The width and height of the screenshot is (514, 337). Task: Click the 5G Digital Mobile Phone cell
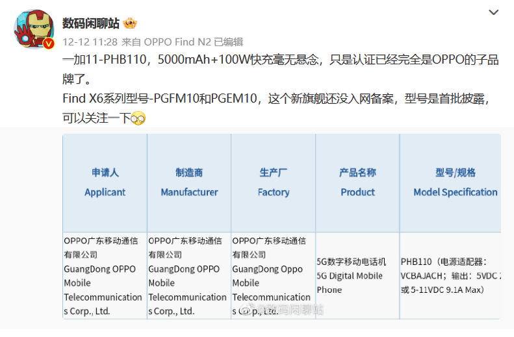tap(357, 276)
